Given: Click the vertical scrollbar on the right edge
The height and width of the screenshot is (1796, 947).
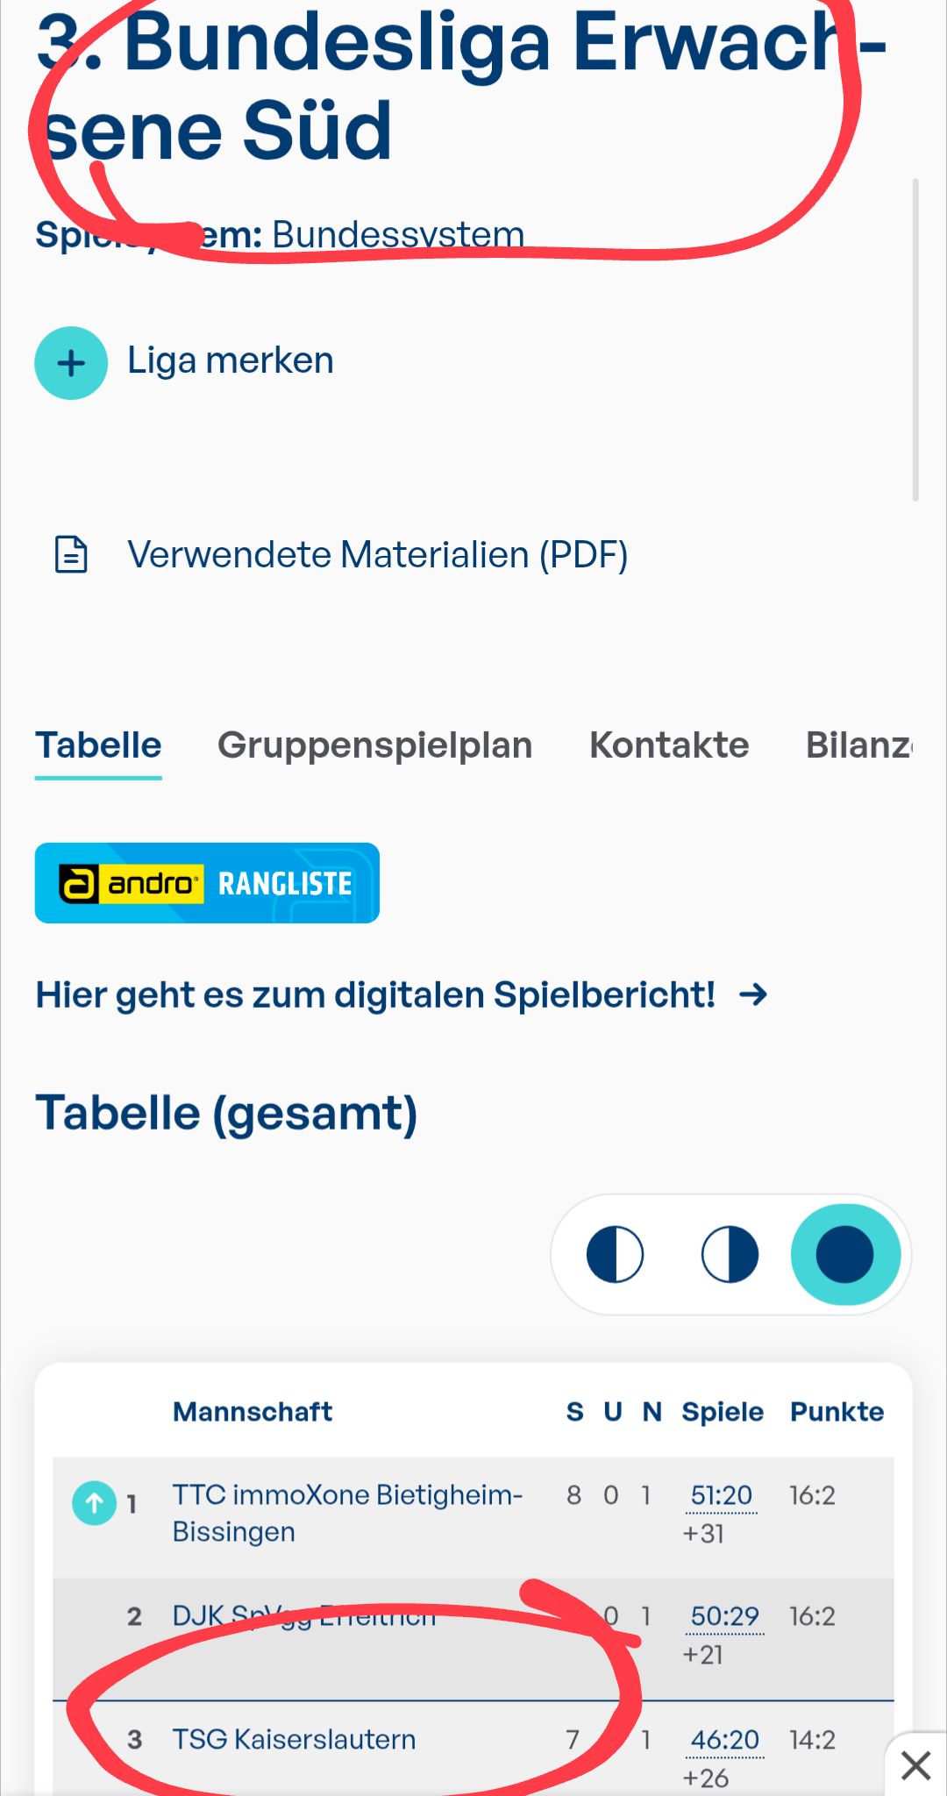Looking at the screenshot, I should click(915, 340).
